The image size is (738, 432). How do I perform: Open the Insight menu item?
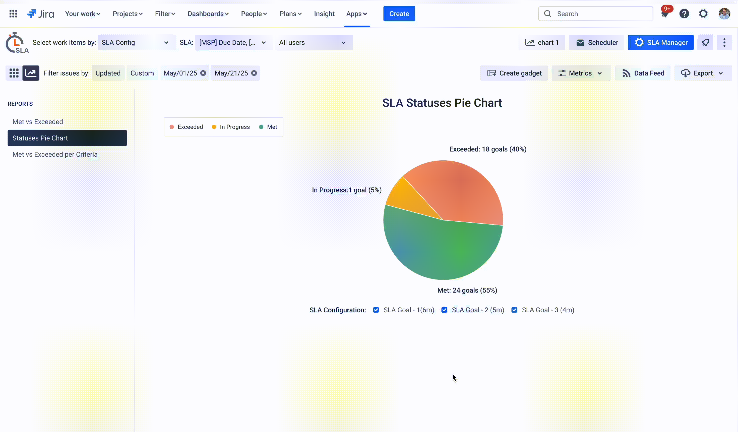(324, 14)
